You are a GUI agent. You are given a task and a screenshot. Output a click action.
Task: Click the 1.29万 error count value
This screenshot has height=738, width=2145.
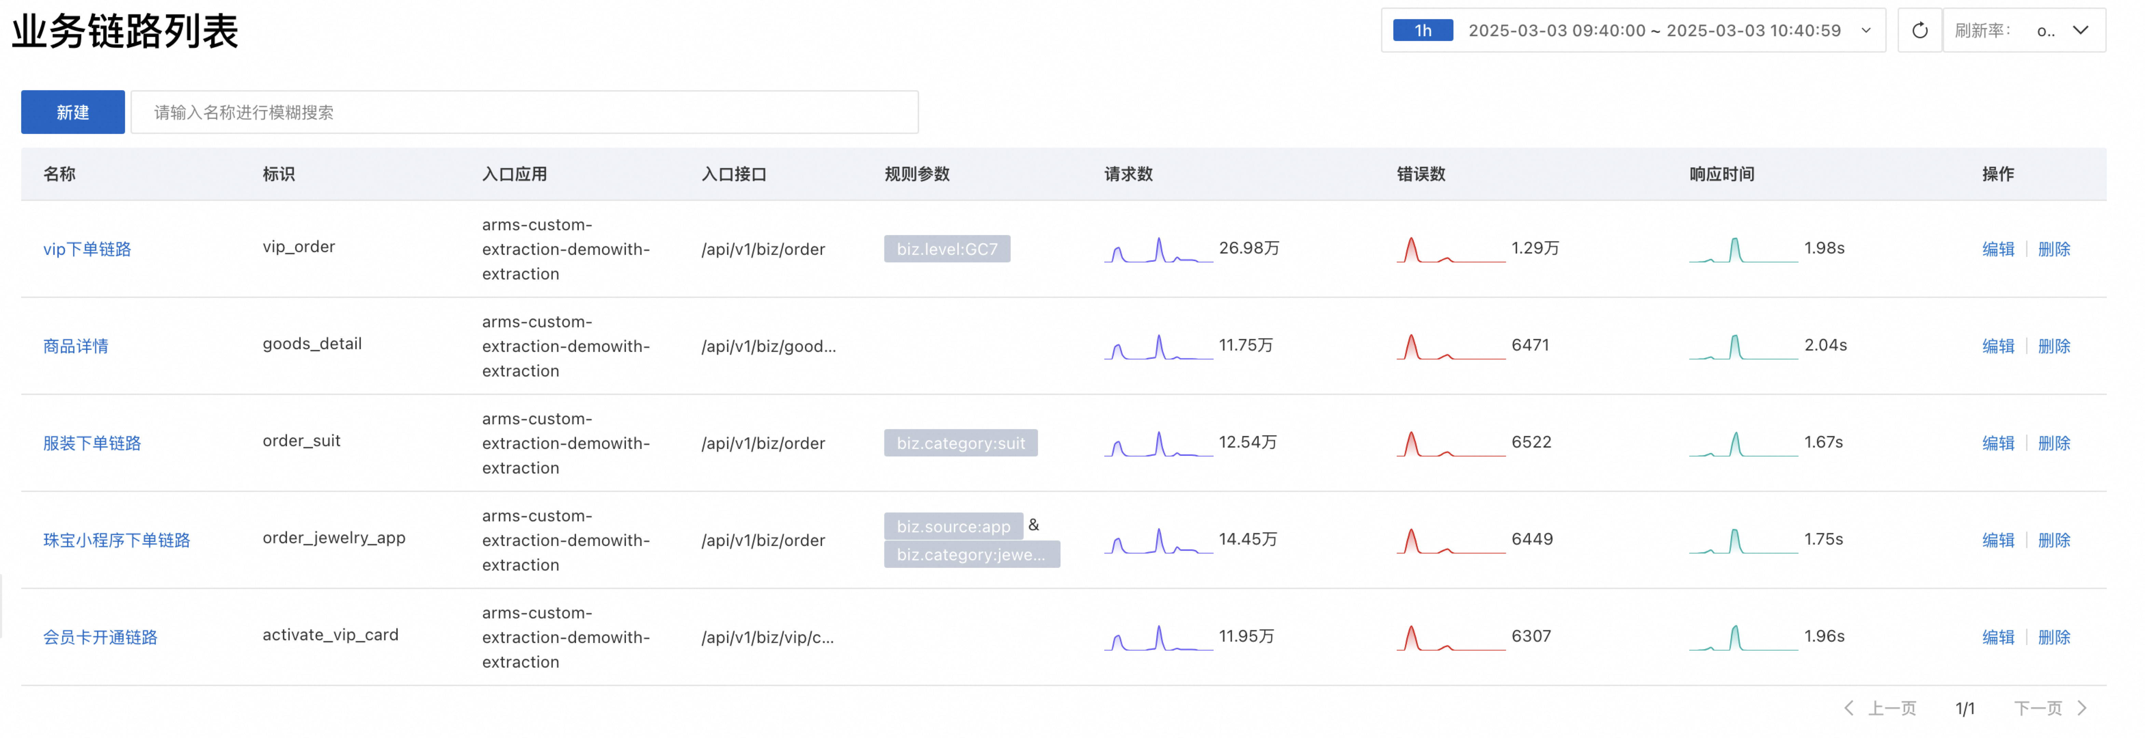[x=1535, y=248]
